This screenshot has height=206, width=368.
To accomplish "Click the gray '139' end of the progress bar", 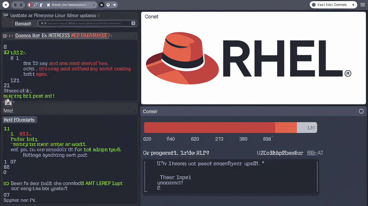I will point(307,127).
